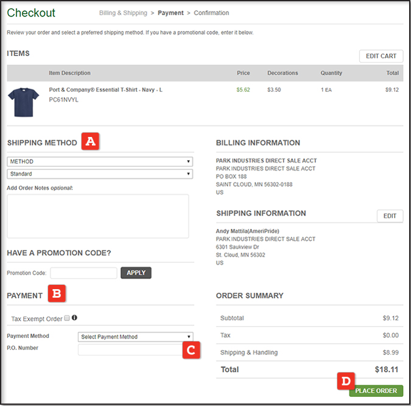The width and height of the screenshot is (411, 406).
Task: Open the shipping METHOD dropdown
Action: (x=100, y=162)
